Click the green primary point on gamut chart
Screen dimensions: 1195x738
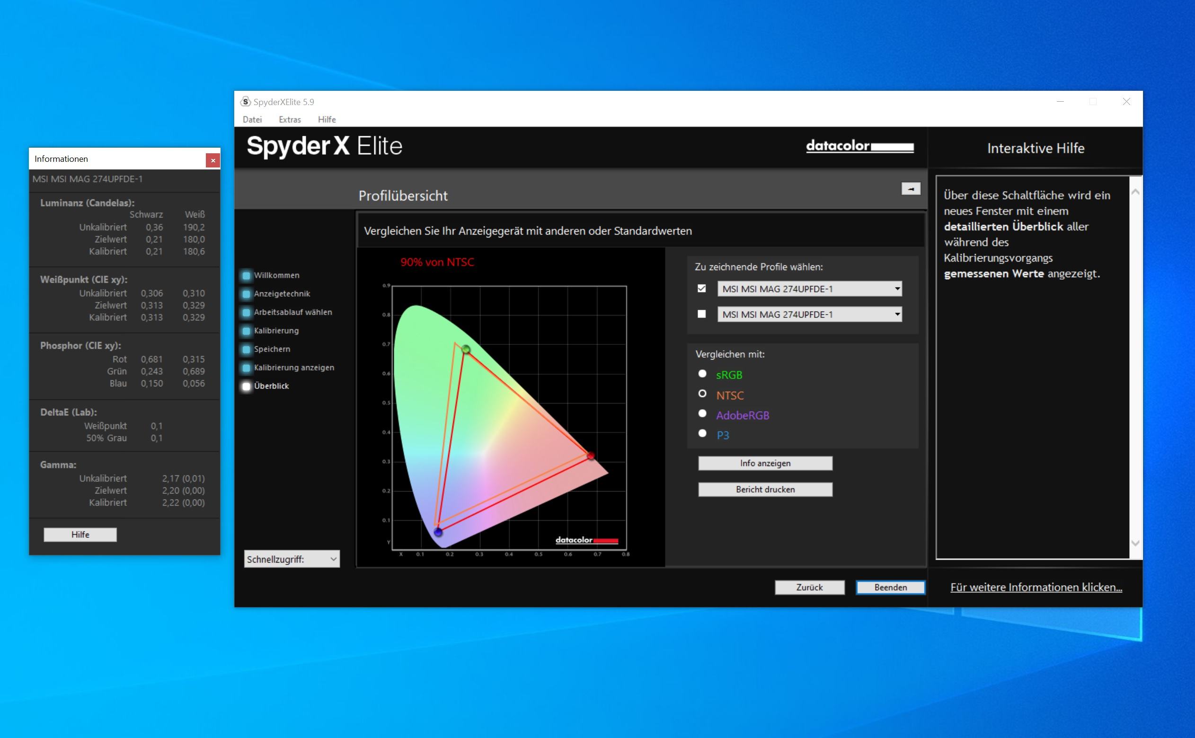pos(466,349)
